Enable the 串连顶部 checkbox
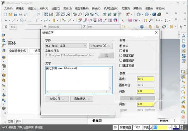This screenshot has height=131, width=188. (x=121, y=65)
